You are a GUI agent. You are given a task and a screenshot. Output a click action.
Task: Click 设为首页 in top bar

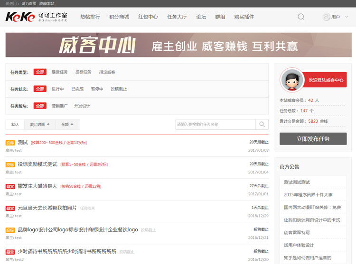(29, 3)
